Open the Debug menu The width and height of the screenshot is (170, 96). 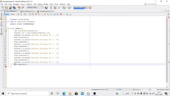click(x=40, y=4)
